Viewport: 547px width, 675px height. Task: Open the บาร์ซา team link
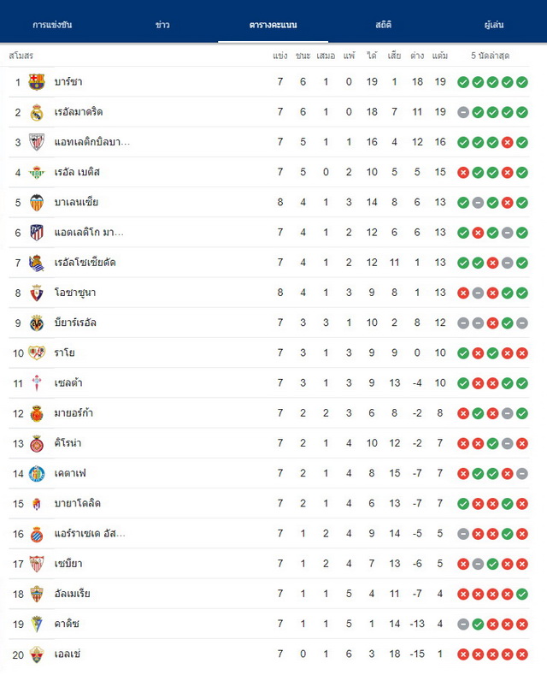point(68,82)
